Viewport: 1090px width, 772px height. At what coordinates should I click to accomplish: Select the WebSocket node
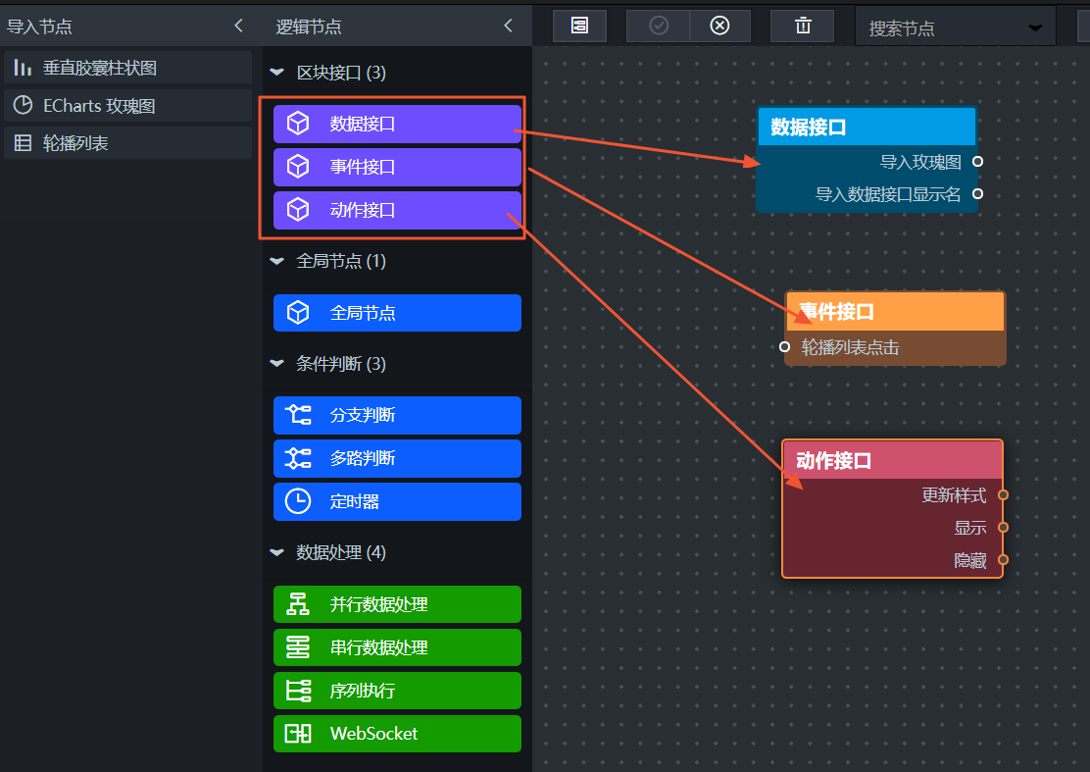tap(397, 734)
